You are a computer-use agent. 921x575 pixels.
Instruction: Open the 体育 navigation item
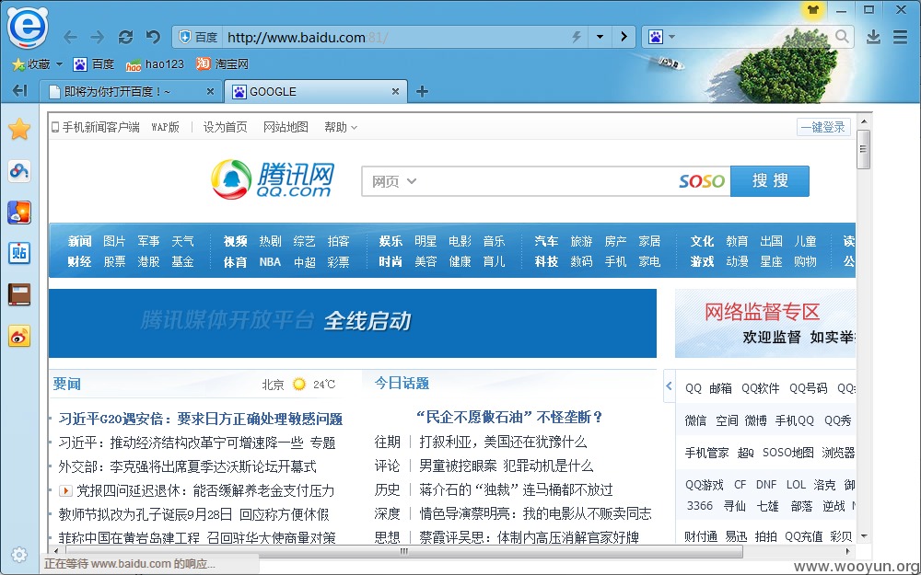(235, 262)
